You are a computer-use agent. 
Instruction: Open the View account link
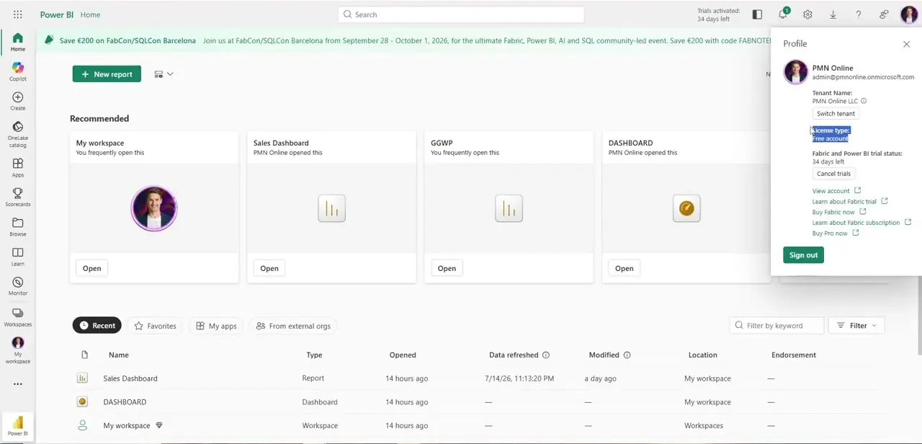point(836,191)
